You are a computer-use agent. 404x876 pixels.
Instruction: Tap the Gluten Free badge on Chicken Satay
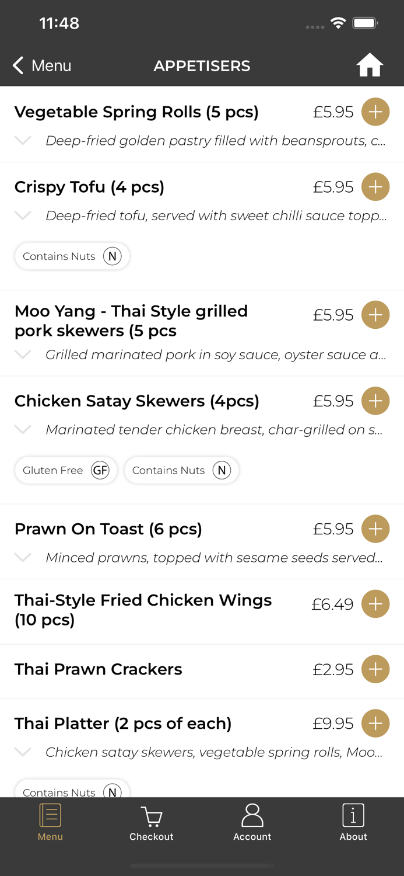(x=66, y=470)
